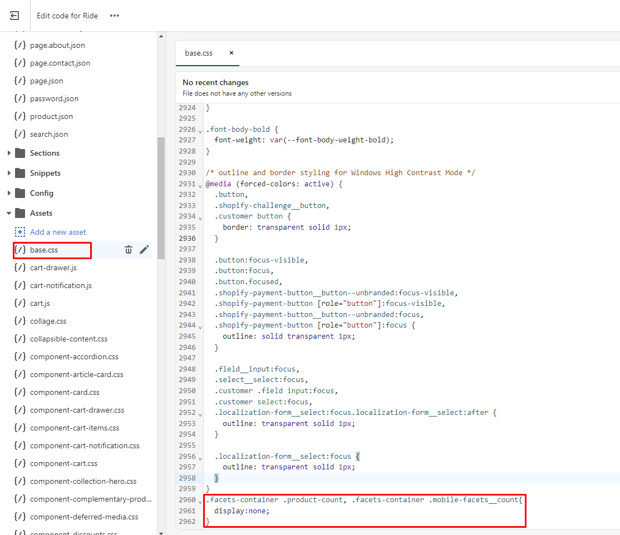Open component-cart-items.css file
This screenshot has height=535, width=620.
75,428
